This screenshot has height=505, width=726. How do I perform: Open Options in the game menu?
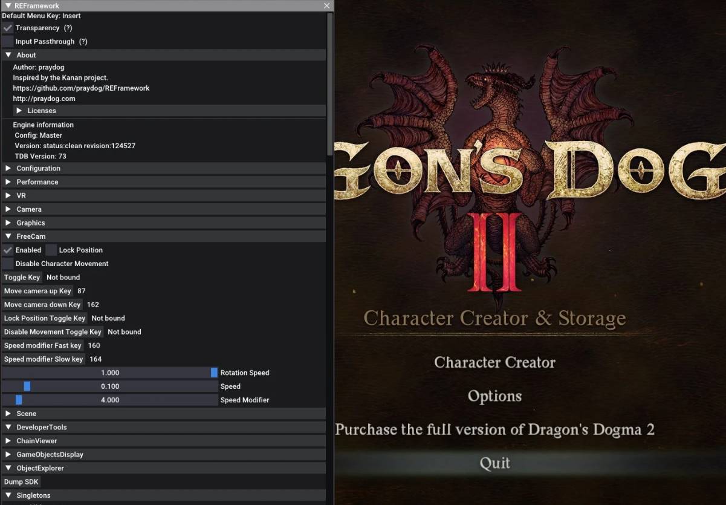pos(494,396)
